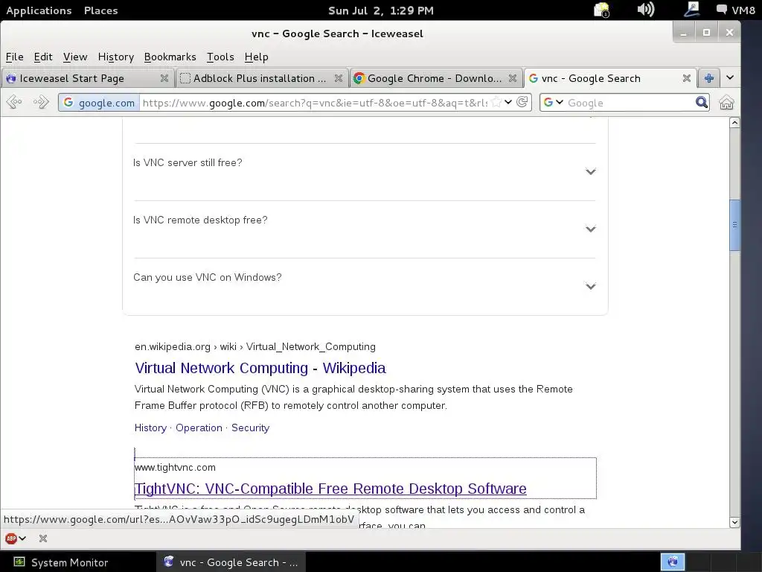762x572 pixels.
Task: Open the Tools menu
Action: (220, 57)
